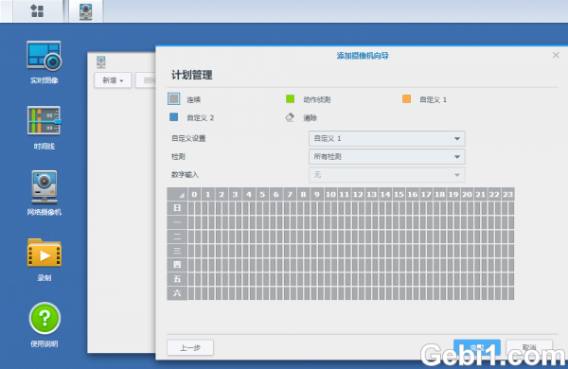Select the 六 Saturday row header
Image resolution: width=568 pixels, height=369 pixels.
177,293
